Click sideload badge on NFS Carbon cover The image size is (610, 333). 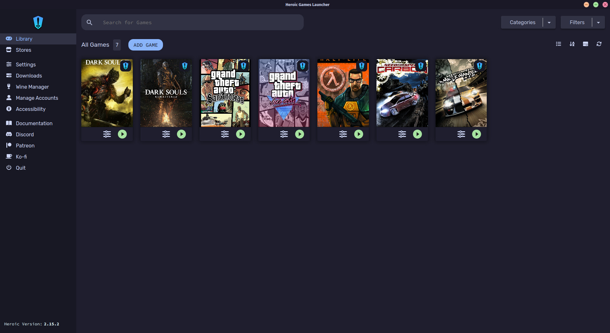click(421, 66)
